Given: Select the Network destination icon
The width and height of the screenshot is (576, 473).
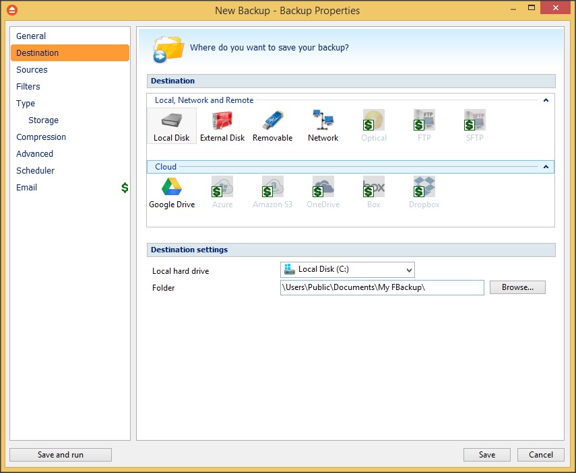Looking at the screenshot, I should (323, 126).
